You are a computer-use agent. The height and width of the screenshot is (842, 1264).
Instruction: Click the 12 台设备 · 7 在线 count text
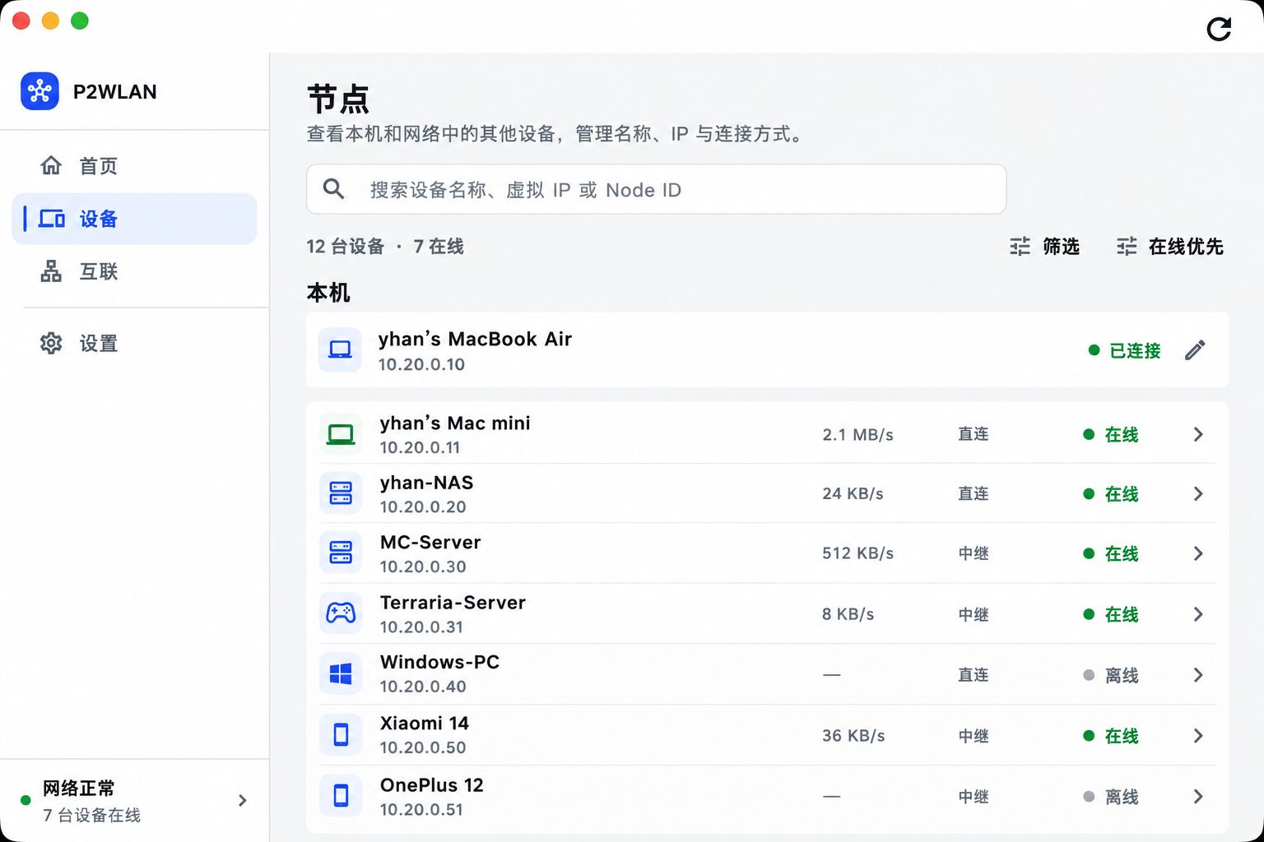click(x=385, y=247)
